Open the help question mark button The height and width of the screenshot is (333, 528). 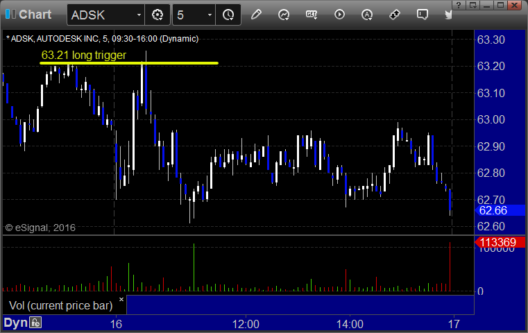click(x=459, y=5)
